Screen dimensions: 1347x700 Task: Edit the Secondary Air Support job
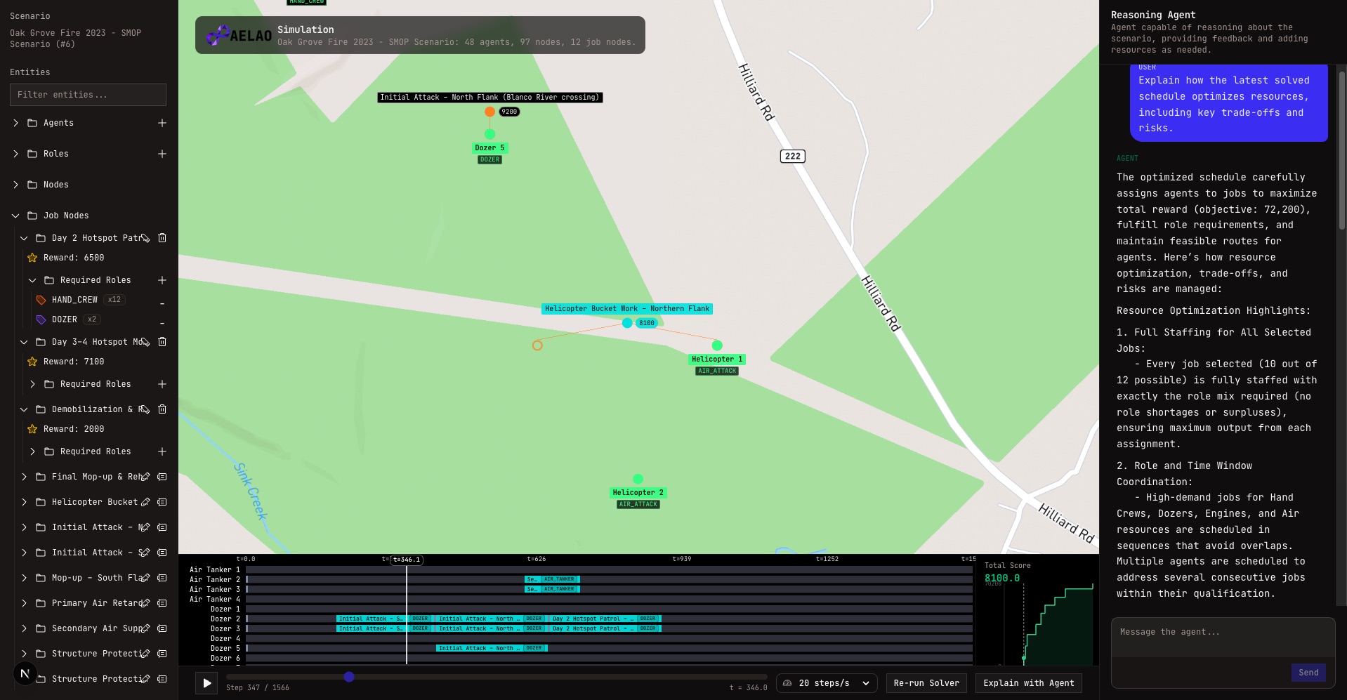click(145, 628)
